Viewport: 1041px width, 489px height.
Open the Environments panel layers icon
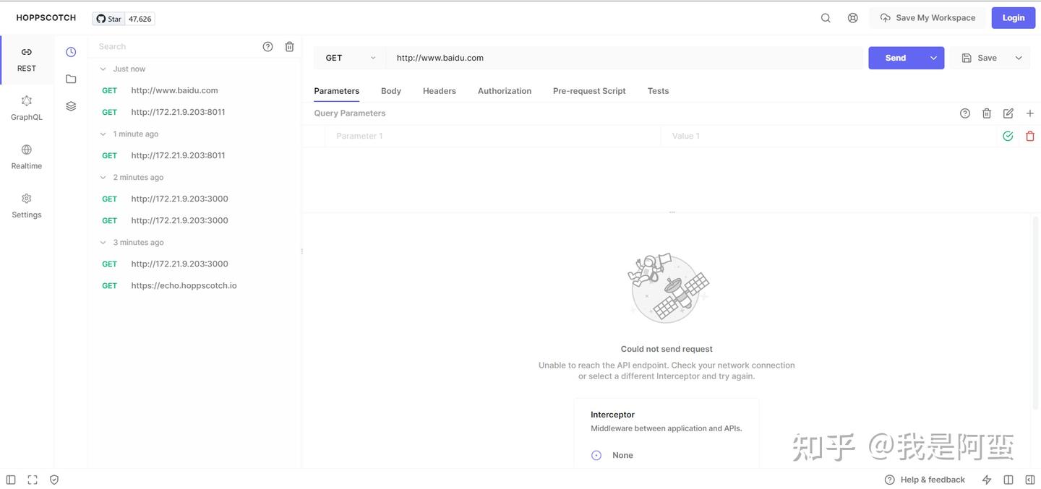coord(70,105)
